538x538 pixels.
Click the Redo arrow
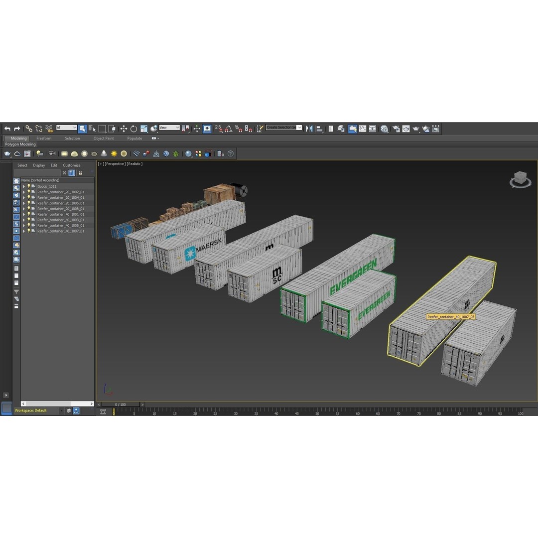17,129
